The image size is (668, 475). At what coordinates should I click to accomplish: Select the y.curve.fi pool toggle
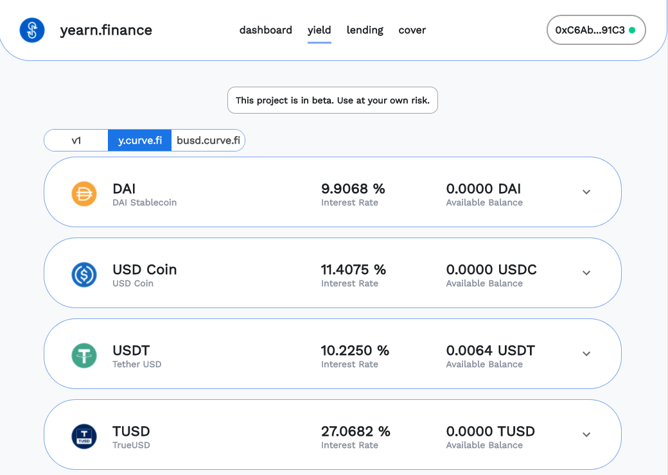(139, 141)
